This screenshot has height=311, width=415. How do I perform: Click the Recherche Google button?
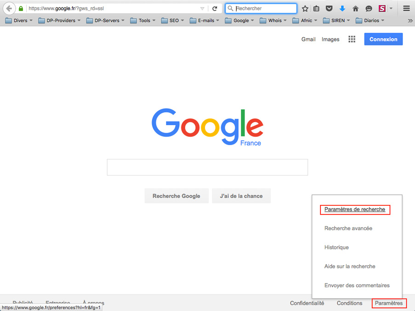click(x=176, y=196)
